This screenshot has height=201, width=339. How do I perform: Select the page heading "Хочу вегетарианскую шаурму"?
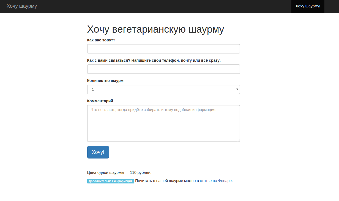coord(155,29)
